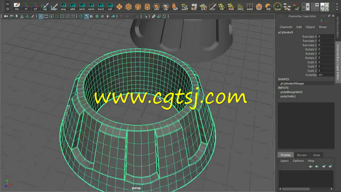Click the brig bridge shelf icon
Viewport: 341px width, 192px height.
287,6
